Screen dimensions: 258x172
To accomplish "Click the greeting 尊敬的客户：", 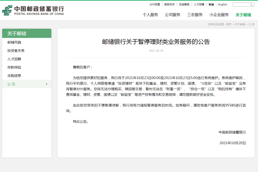I will pyautogui.click(x=83, y=67).
